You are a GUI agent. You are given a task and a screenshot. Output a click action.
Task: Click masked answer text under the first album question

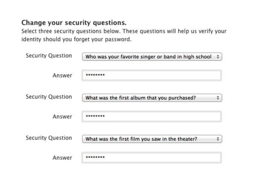coord(95,117)
